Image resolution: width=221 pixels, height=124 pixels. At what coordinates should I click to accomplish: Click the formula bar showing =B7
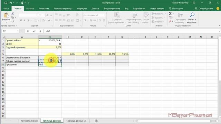(131, 31)
